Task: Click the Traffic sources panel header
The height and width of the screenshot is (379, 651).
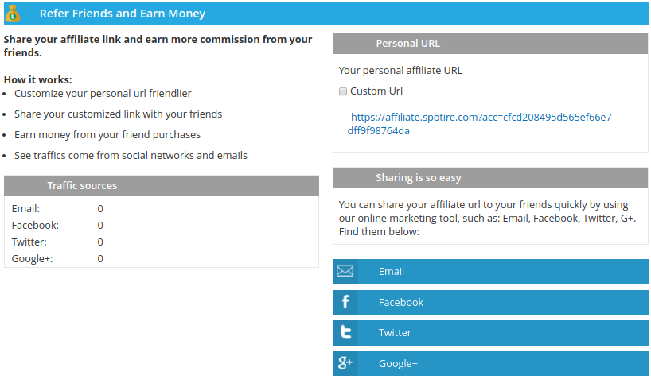Action: point(162,186)
